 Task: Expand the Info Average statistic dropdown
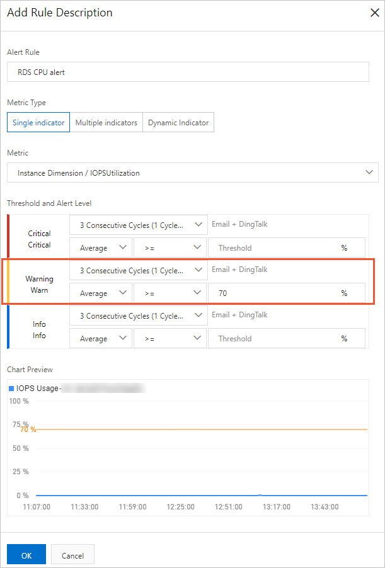coord(100,338)
